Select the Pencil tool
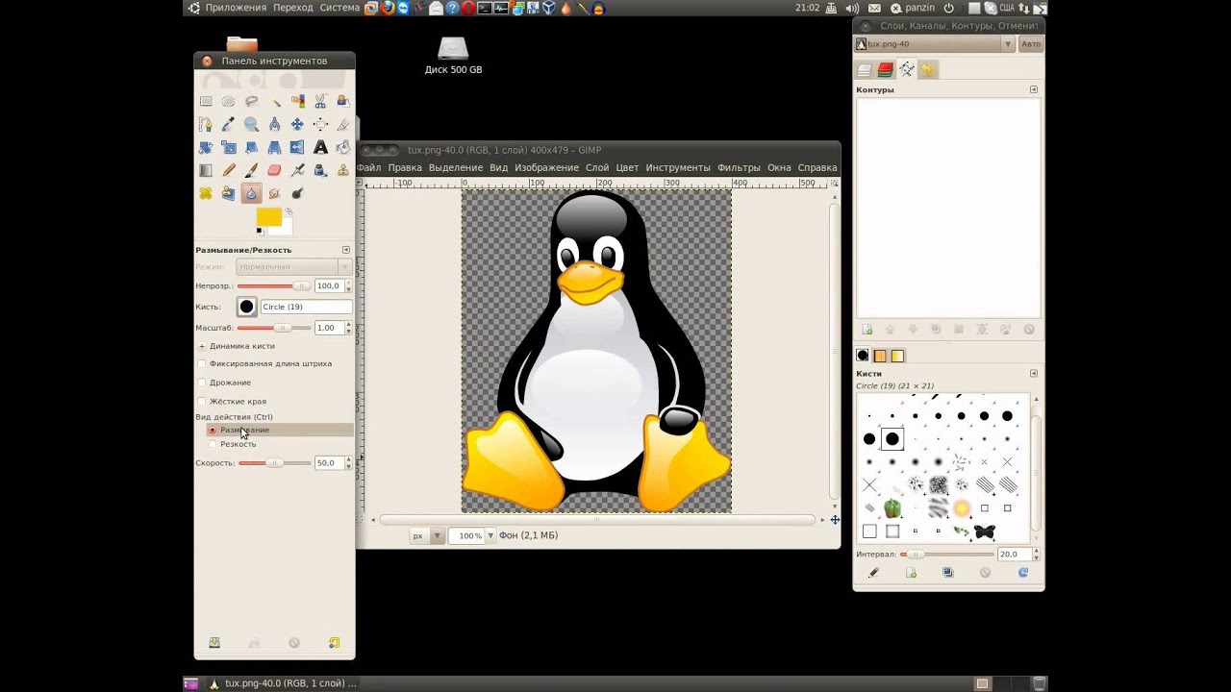The width and height of the screenshot is (1231, 692). pyautogui.click(x=228, y=170)
